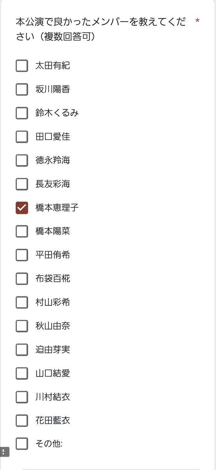Enable the 花田藍衣 checkbox
The image size is (216, 470).
click(x=22, y=421)
